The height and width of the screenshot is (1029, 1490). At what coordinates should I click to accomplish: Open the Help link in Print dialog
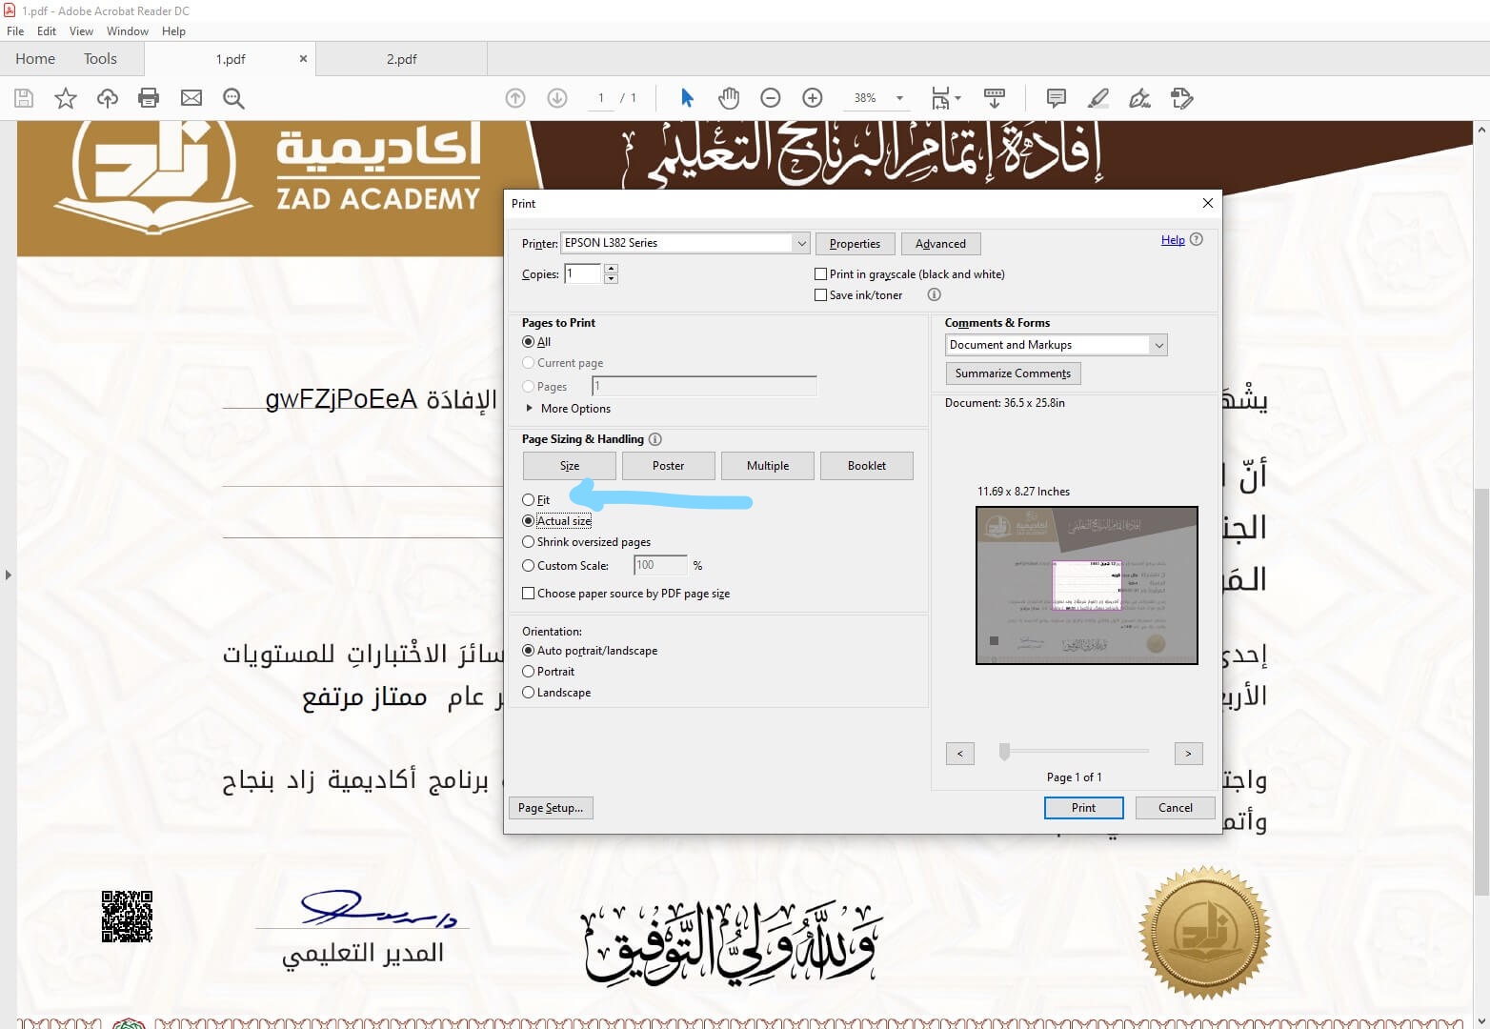pyautogui.click(x=1173, y=240)
